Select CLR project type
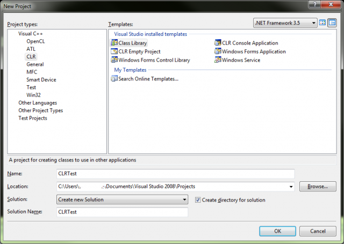 point(31,57)
